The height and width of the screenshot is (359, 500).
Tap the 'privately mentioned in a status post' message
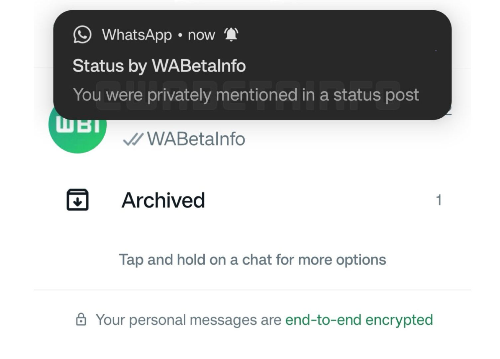(246, 95)
